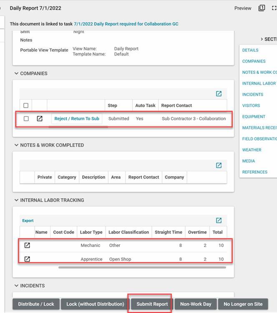277x313 pixels.
Task: Open Internal Labor Tracking pop-out icon
Action: pyautogui.click(x=219, y=221)
